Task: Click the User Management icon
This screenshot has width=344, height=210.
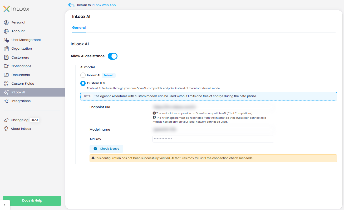Action: (x=6, y=40)
